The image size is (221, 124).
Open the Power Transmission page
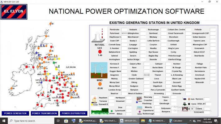point(44,113)
